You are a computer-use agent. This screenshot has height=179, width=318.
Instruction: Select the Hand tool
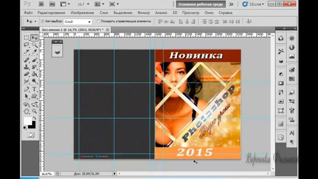pyautogui.click(x=26, y=111)
